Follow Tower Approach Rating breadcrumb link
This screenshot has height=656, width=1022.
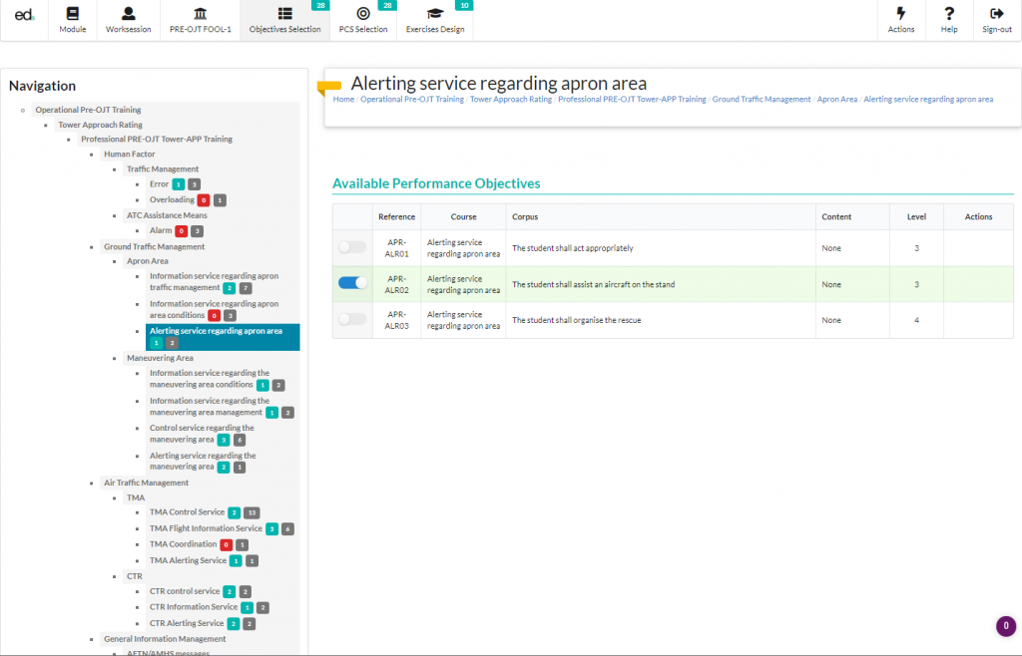pyautogui.click(x=511, y=99)
